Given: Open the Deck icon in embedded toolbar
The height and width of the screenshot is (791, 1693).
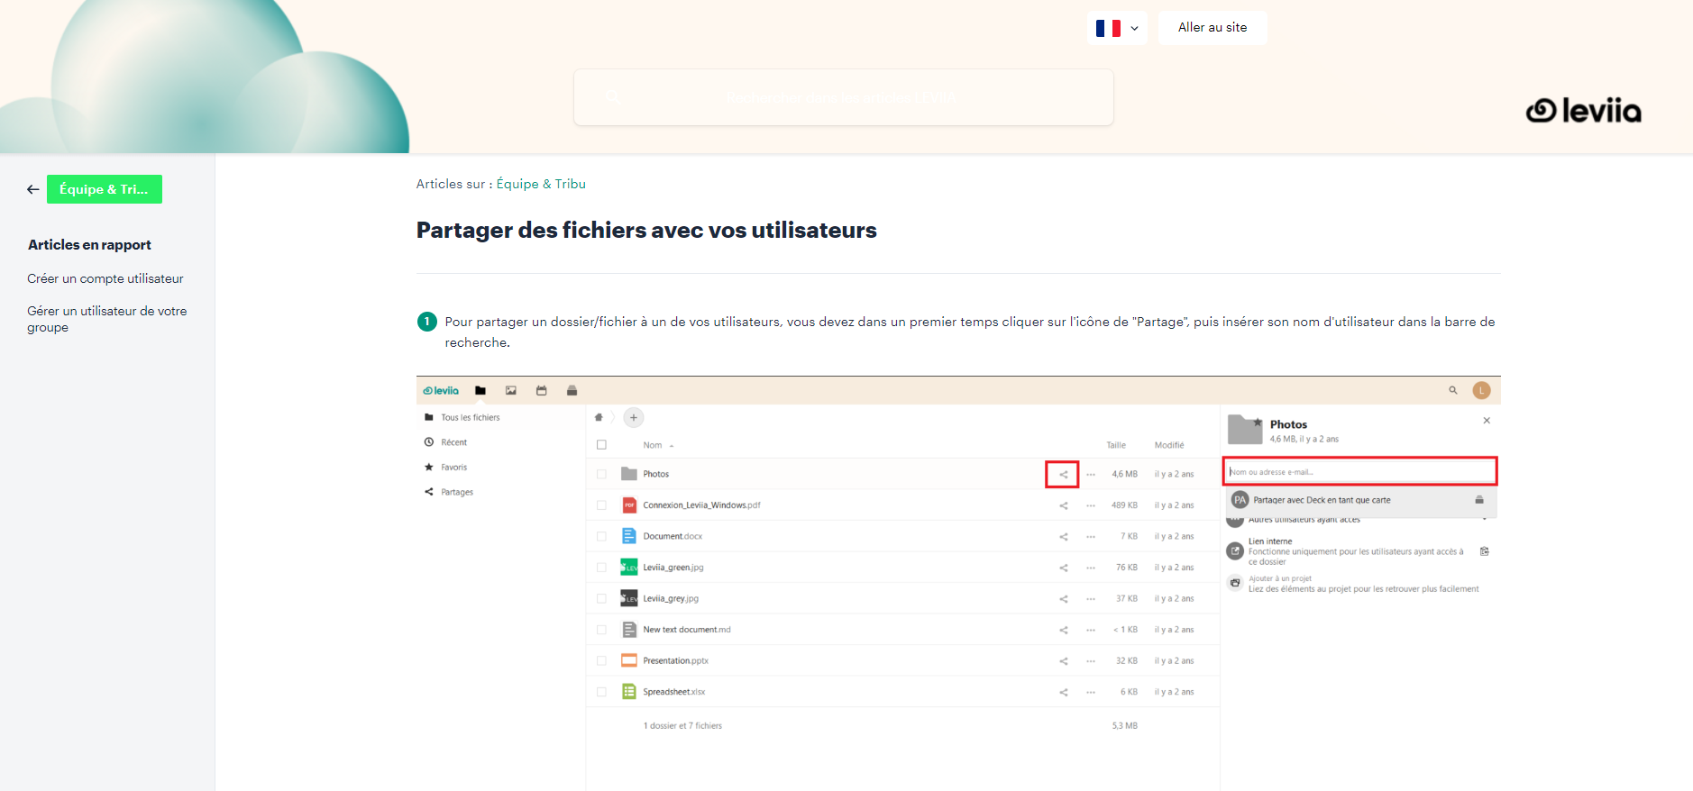Looking at the screenshot, I should [x=572, y=391].
